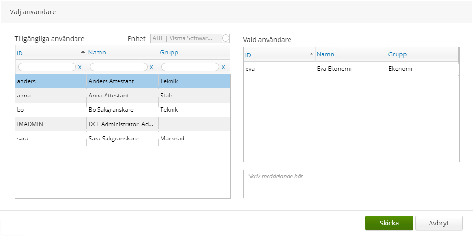This screenshot has width=473, height=236.
Task: Select eva in the Vald användare list
Action: pos(279,69)
